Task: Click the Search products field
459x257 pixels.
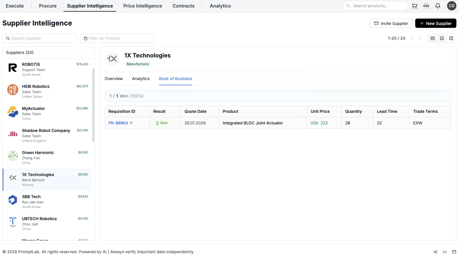Action: [375, 6]
